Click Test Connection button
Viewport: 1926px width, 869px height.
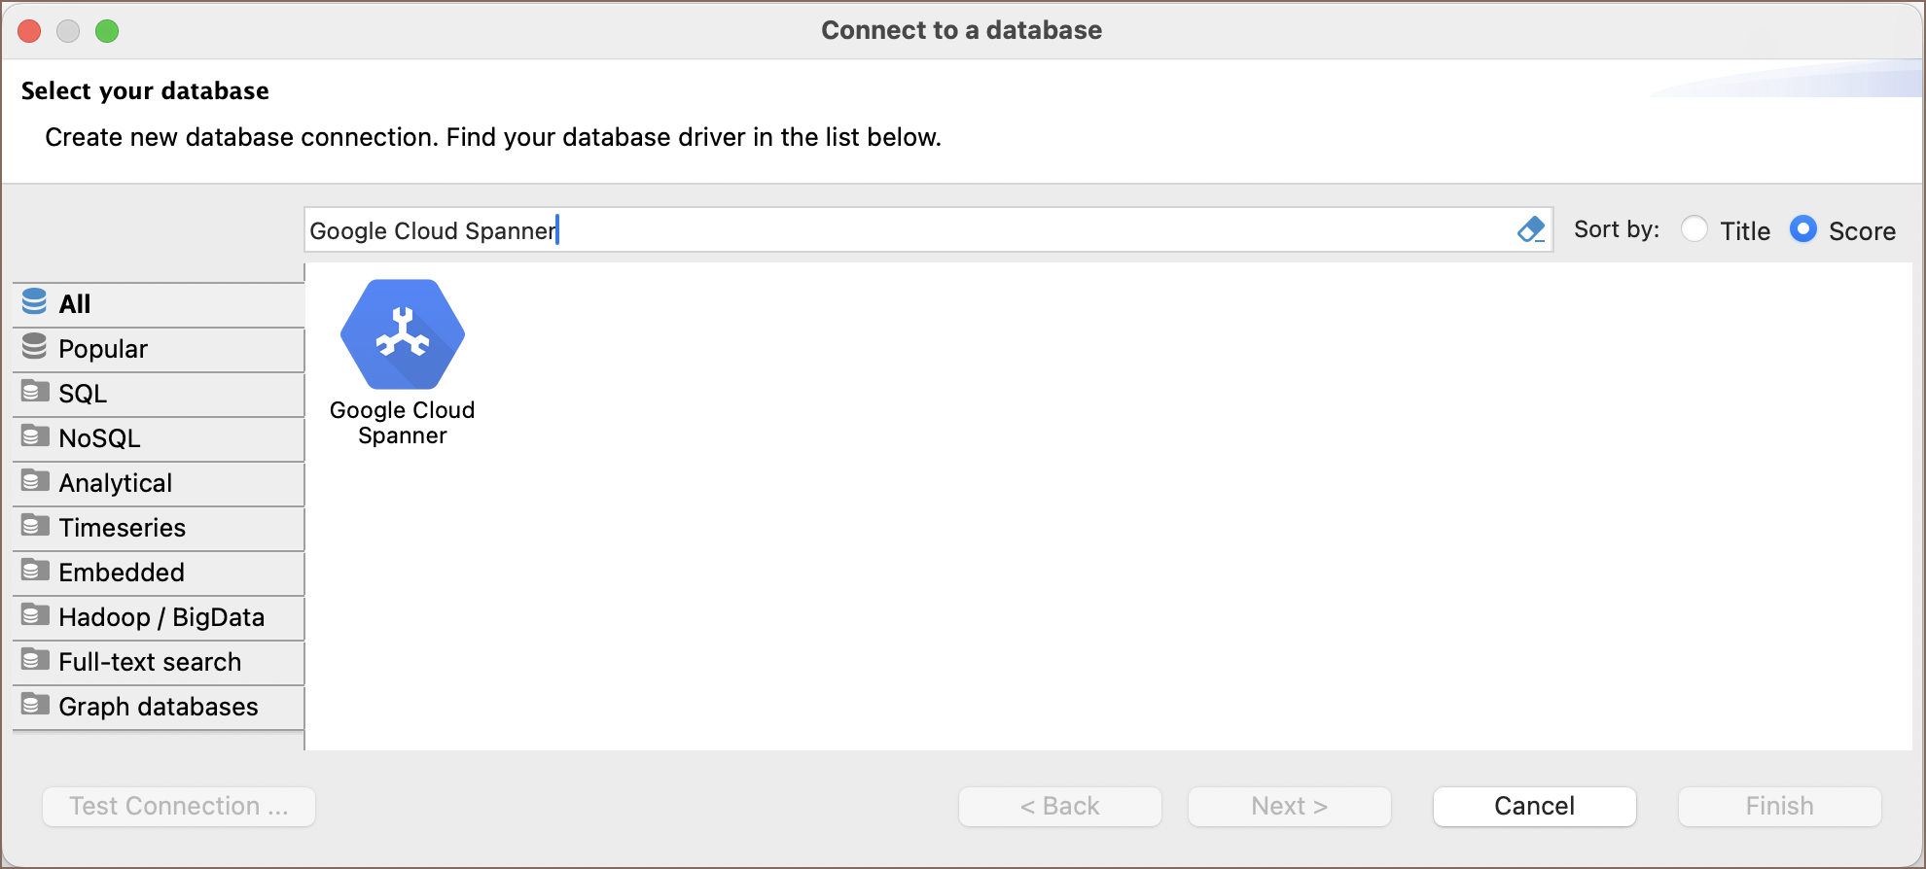(179, 806)
